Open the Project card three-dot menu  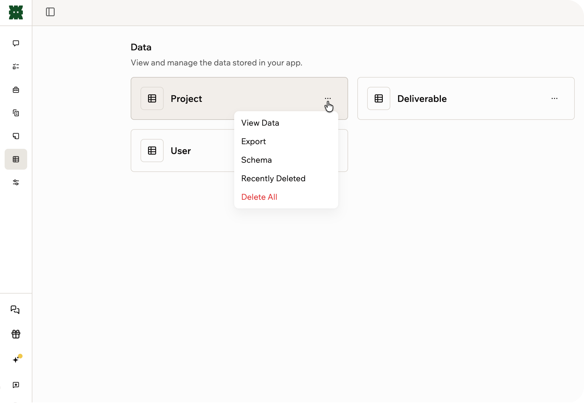tap(328, 98)
